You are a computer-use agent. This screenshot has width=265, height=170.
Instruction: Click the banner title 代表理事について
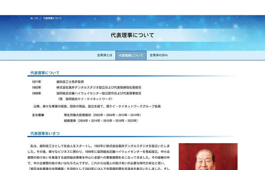pyautogui.click(x=132, y=35)
